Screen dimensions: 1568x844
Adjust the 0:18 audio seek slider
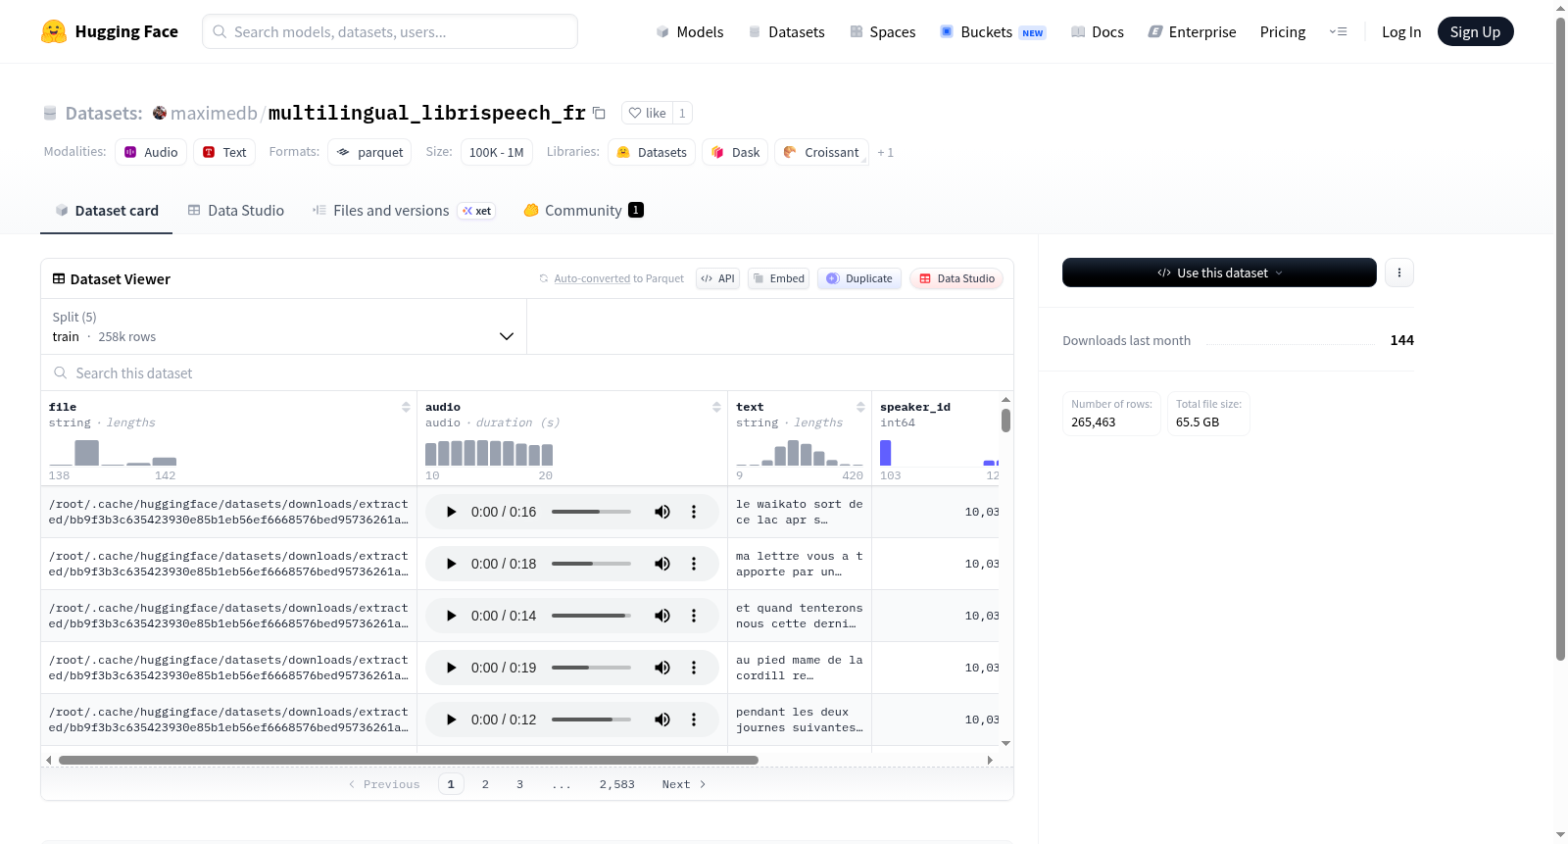591,564
